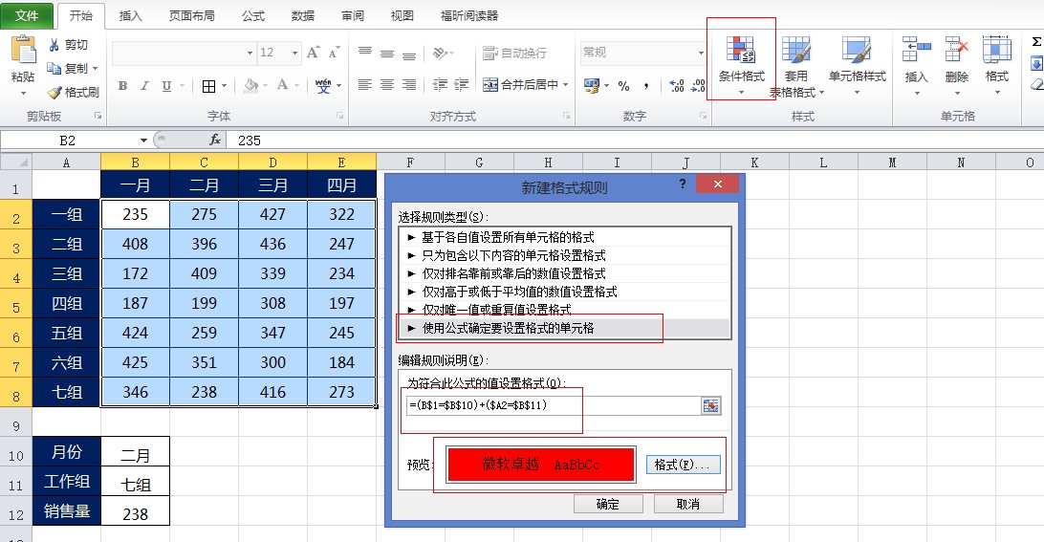
Task: Click the Delete cells (删除) icon
Action: point(957,50)
